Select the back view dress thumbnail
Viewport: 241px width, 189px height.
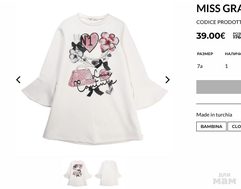108,173
